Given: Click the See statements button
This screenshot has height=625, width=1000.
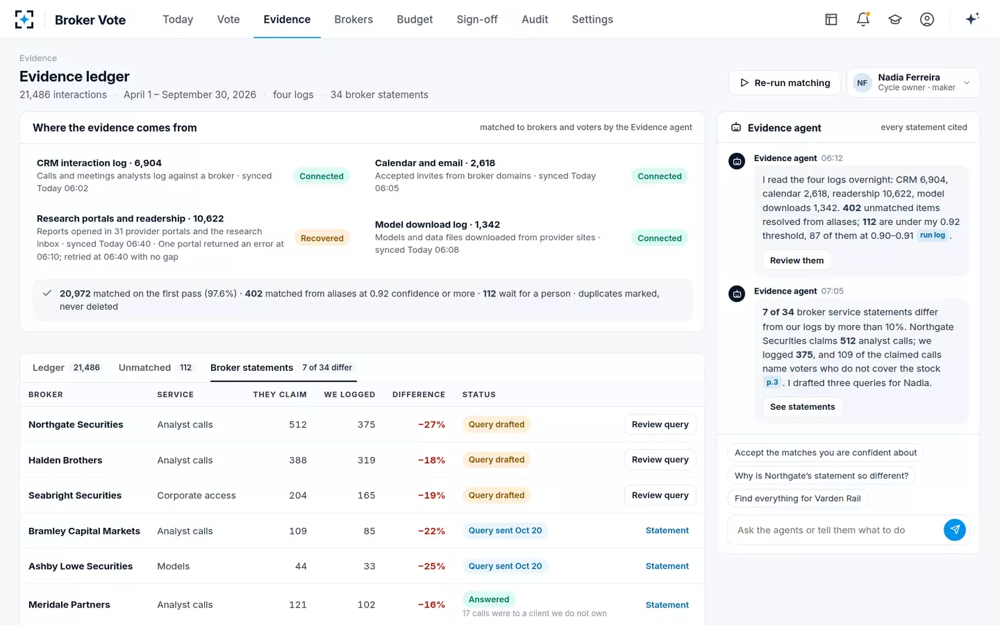Looking at the screenshot, I should click(x=802, y=407).
